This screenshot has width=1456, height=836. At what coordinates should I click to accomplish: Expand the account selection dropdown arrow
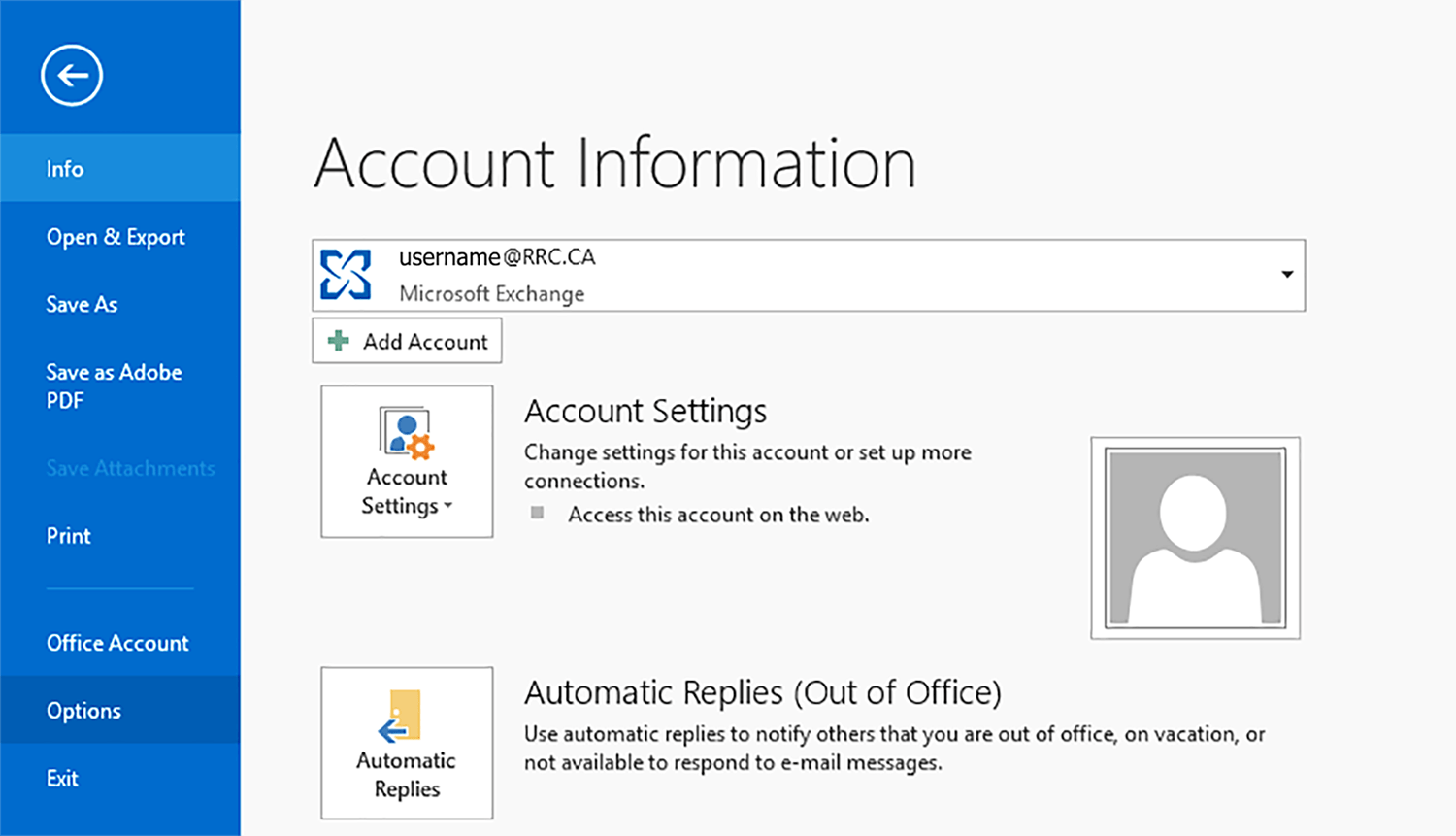(1286, 275)
